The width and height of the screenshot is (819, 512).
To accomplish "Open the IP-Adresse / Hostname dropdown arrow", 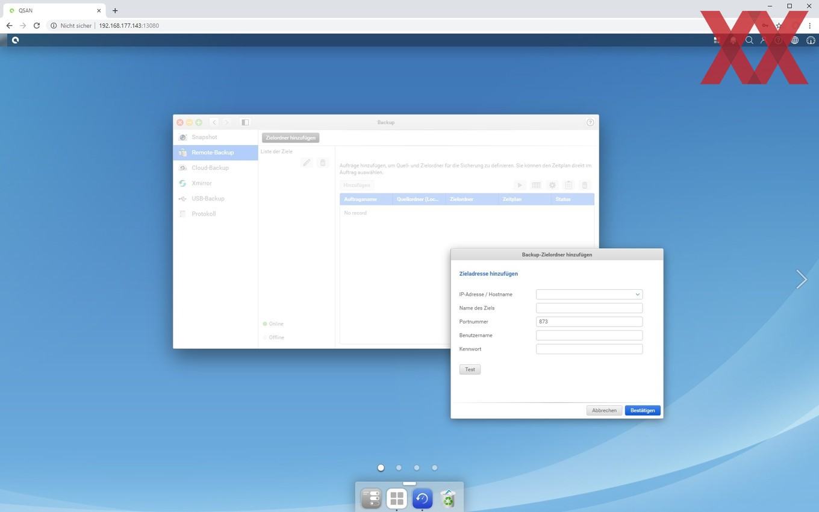I will click(637, 295).
